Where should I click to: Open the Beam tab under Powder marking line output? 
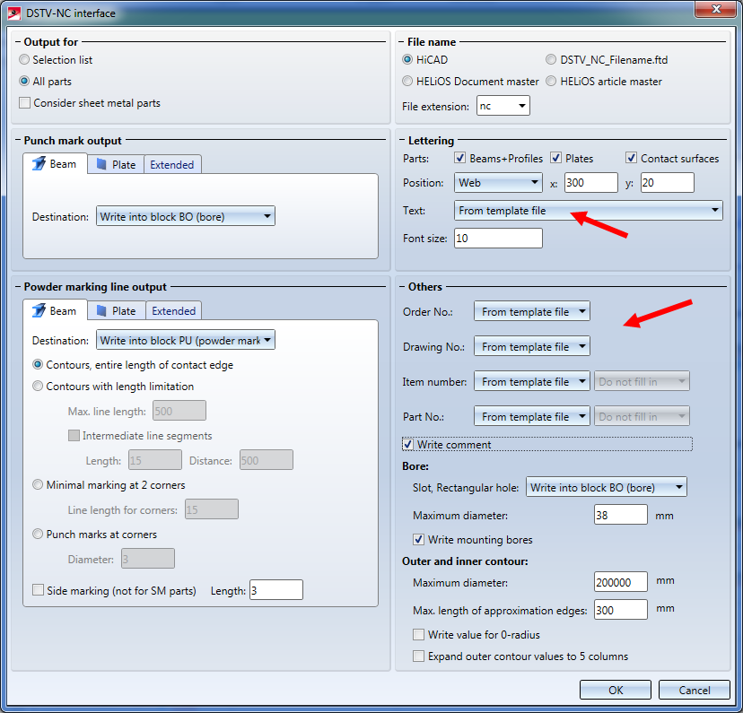[55, 310]
